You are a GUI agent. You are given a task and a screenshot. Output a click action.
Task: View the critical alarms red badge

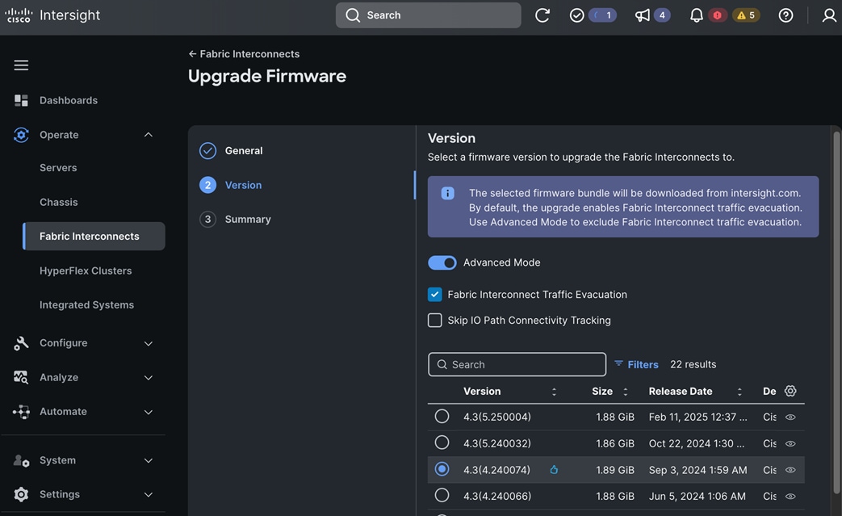click(718, 15)
